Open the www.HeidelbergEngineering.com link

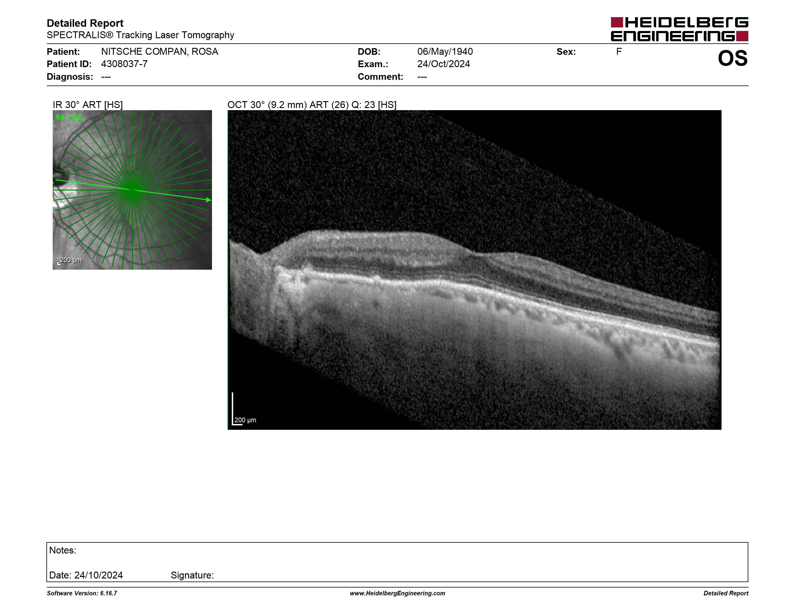(397, 593)
